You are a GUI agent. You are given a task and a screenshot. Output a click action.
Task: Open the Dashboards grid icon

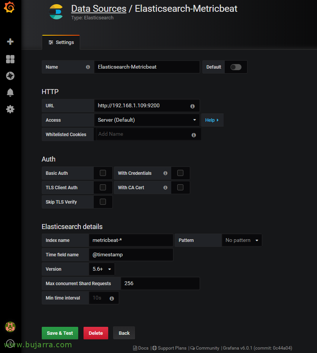click(10, 59)
